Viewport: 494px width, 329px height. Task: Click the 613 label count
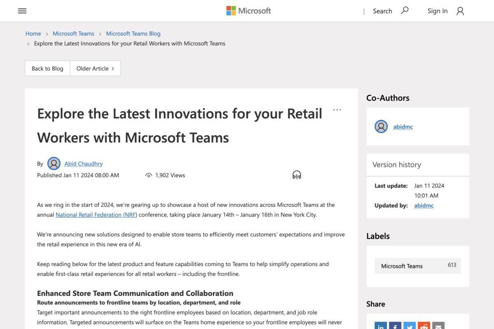(452, 265)
